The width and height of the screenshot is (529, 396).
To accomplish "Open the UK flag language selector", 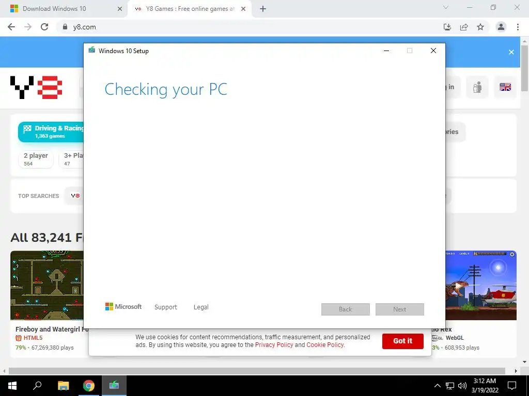I will (x=505, y=87).
